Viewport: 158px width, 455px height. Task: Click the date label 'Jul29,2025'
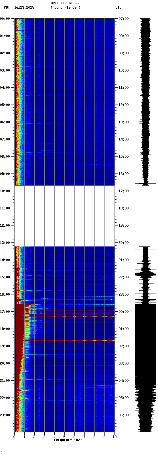coord(24,7)
